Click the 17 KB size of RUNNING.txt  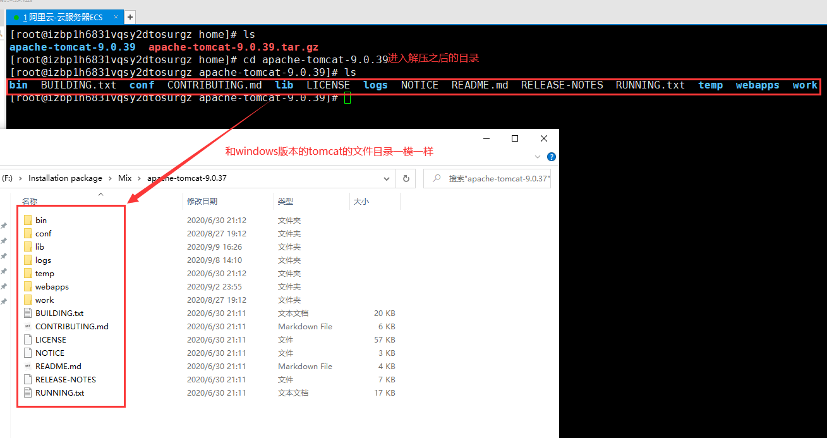point(385,392)
